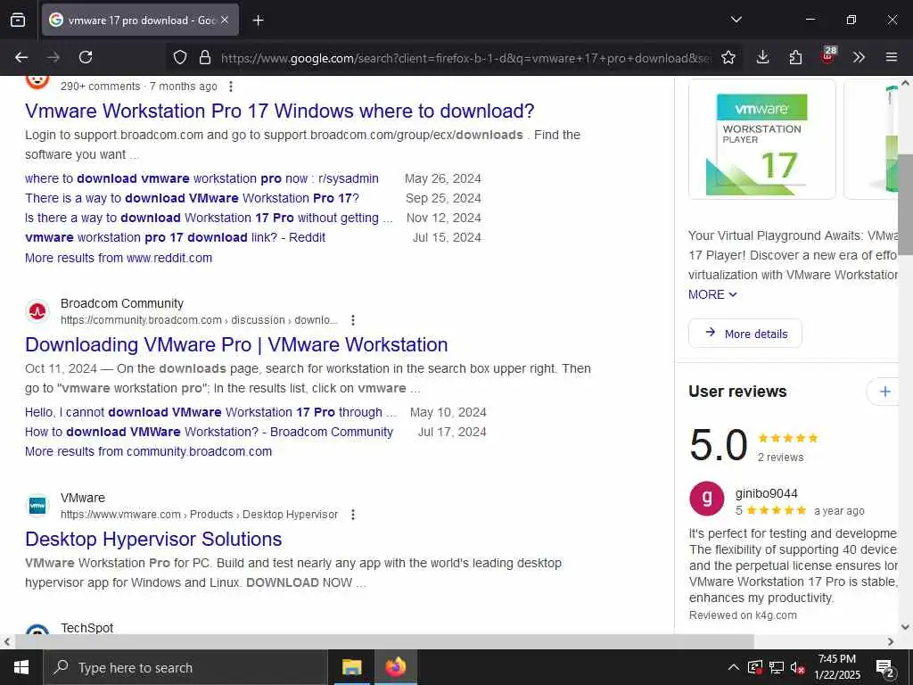Image resolution: width=913 pixels, height=685 pixels.
Task: Show hidden system tray icons
Action: pos(734,667)
